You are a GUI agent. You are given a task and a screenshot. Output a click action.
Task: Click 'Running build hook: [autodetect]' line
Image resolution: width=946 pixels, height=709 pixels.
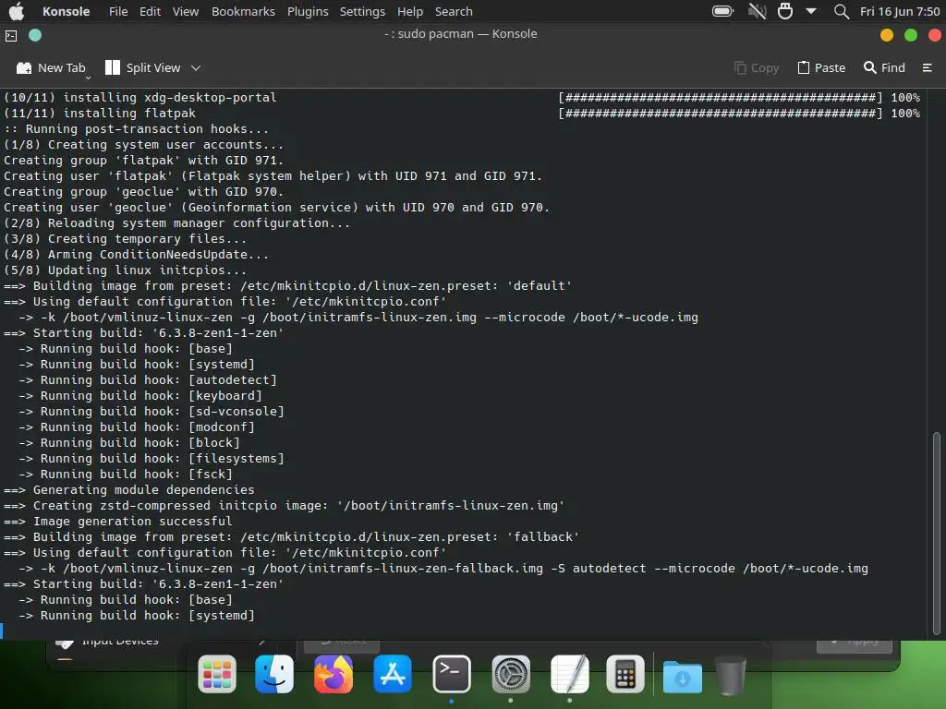click(148, 379)
